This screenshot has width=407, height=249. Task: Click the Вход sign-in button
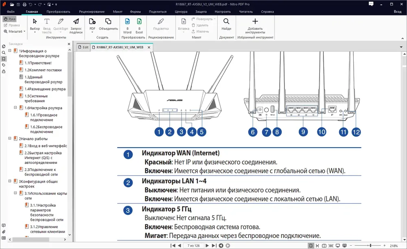coord(397,12)
